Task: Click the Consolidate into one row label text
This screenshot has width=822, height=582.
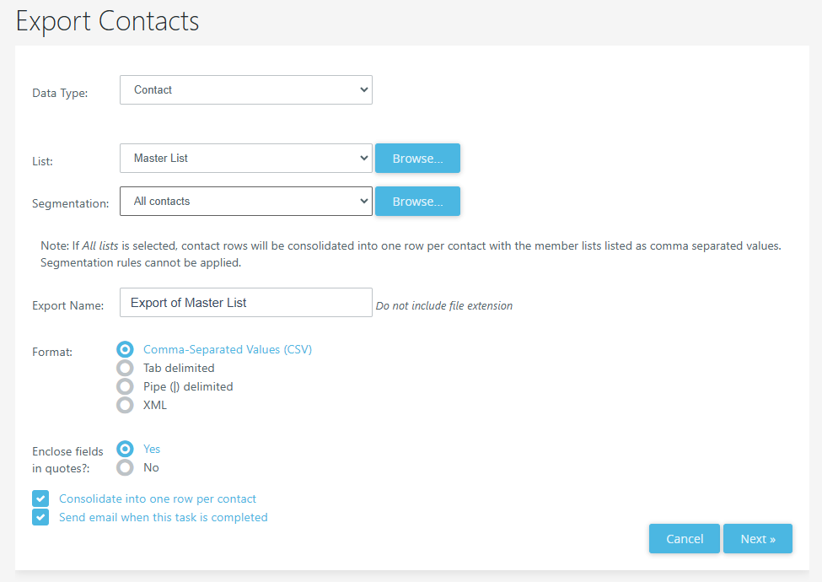Action: [x=158, y=498]
